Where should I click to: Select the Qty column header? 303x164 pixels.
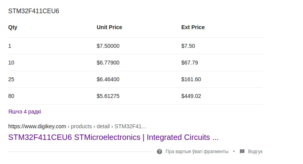tap(13, 27)
